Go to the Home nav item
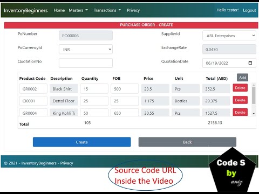Viewport: 259px width, 194px height. pos(59,10)
